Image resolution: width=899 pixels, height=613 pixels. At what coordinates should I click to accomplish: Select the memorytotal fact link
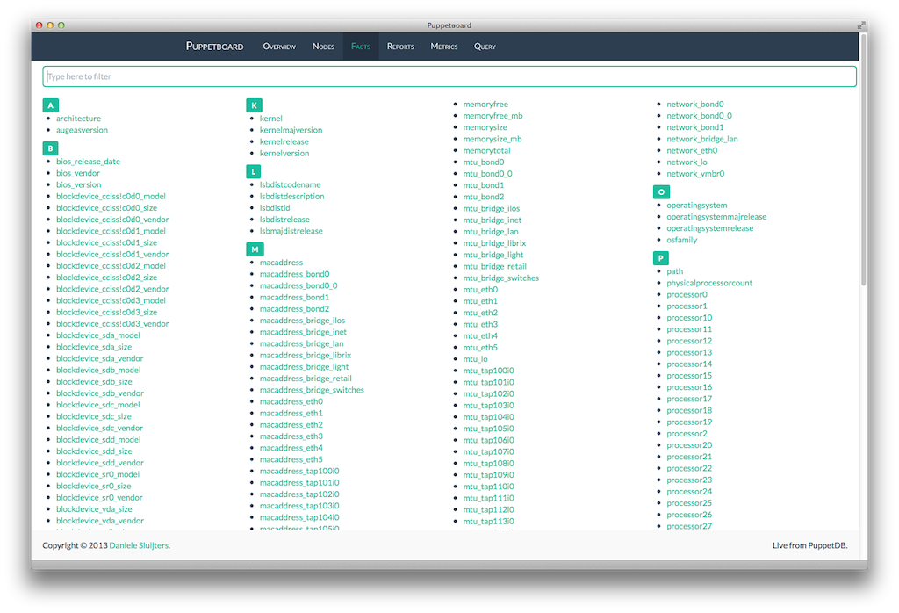(486, 151)
